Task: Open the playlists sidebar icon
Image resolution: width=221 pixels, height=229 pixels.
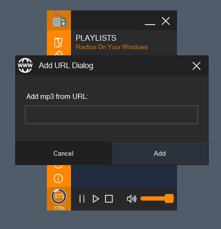Action: click(x=58, y=43)
